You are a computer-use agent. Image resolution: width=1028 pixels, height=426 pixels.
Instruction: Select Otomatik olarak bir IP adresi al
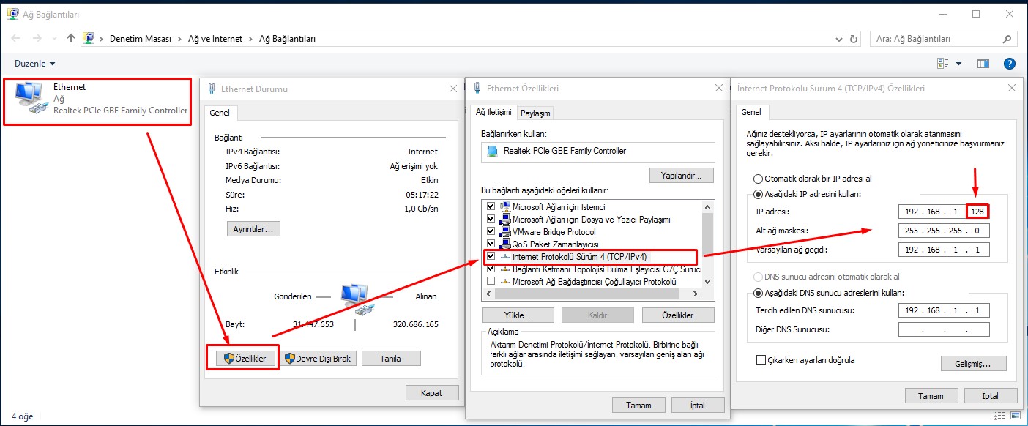coord(758,179)
